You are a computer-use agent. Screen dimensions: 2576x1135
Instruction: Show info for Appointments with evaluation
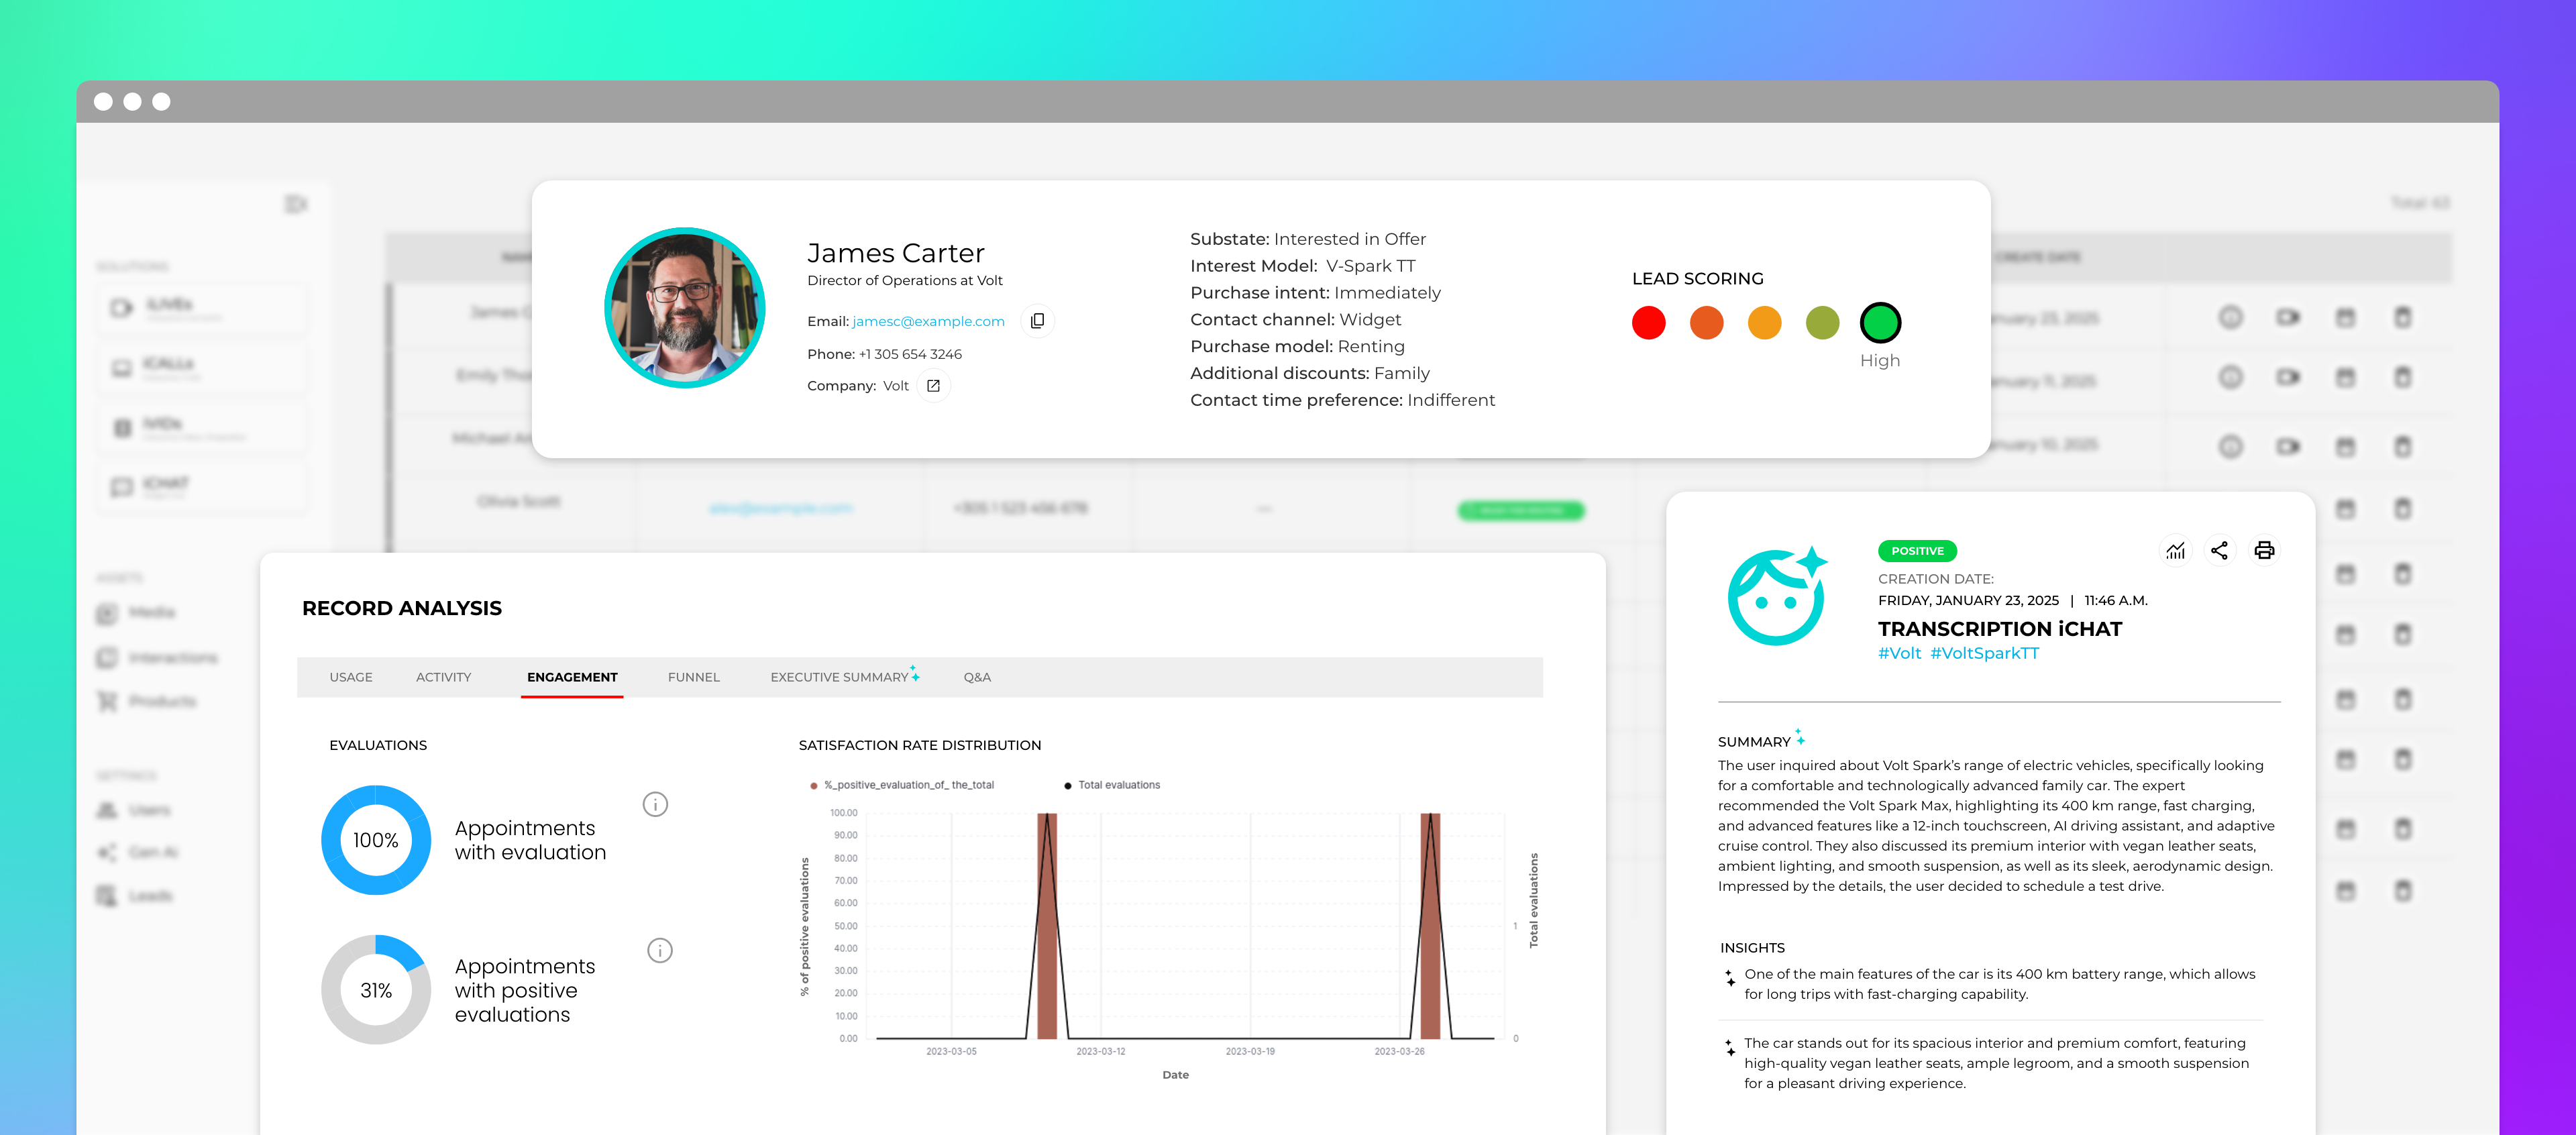coord(655,804)
